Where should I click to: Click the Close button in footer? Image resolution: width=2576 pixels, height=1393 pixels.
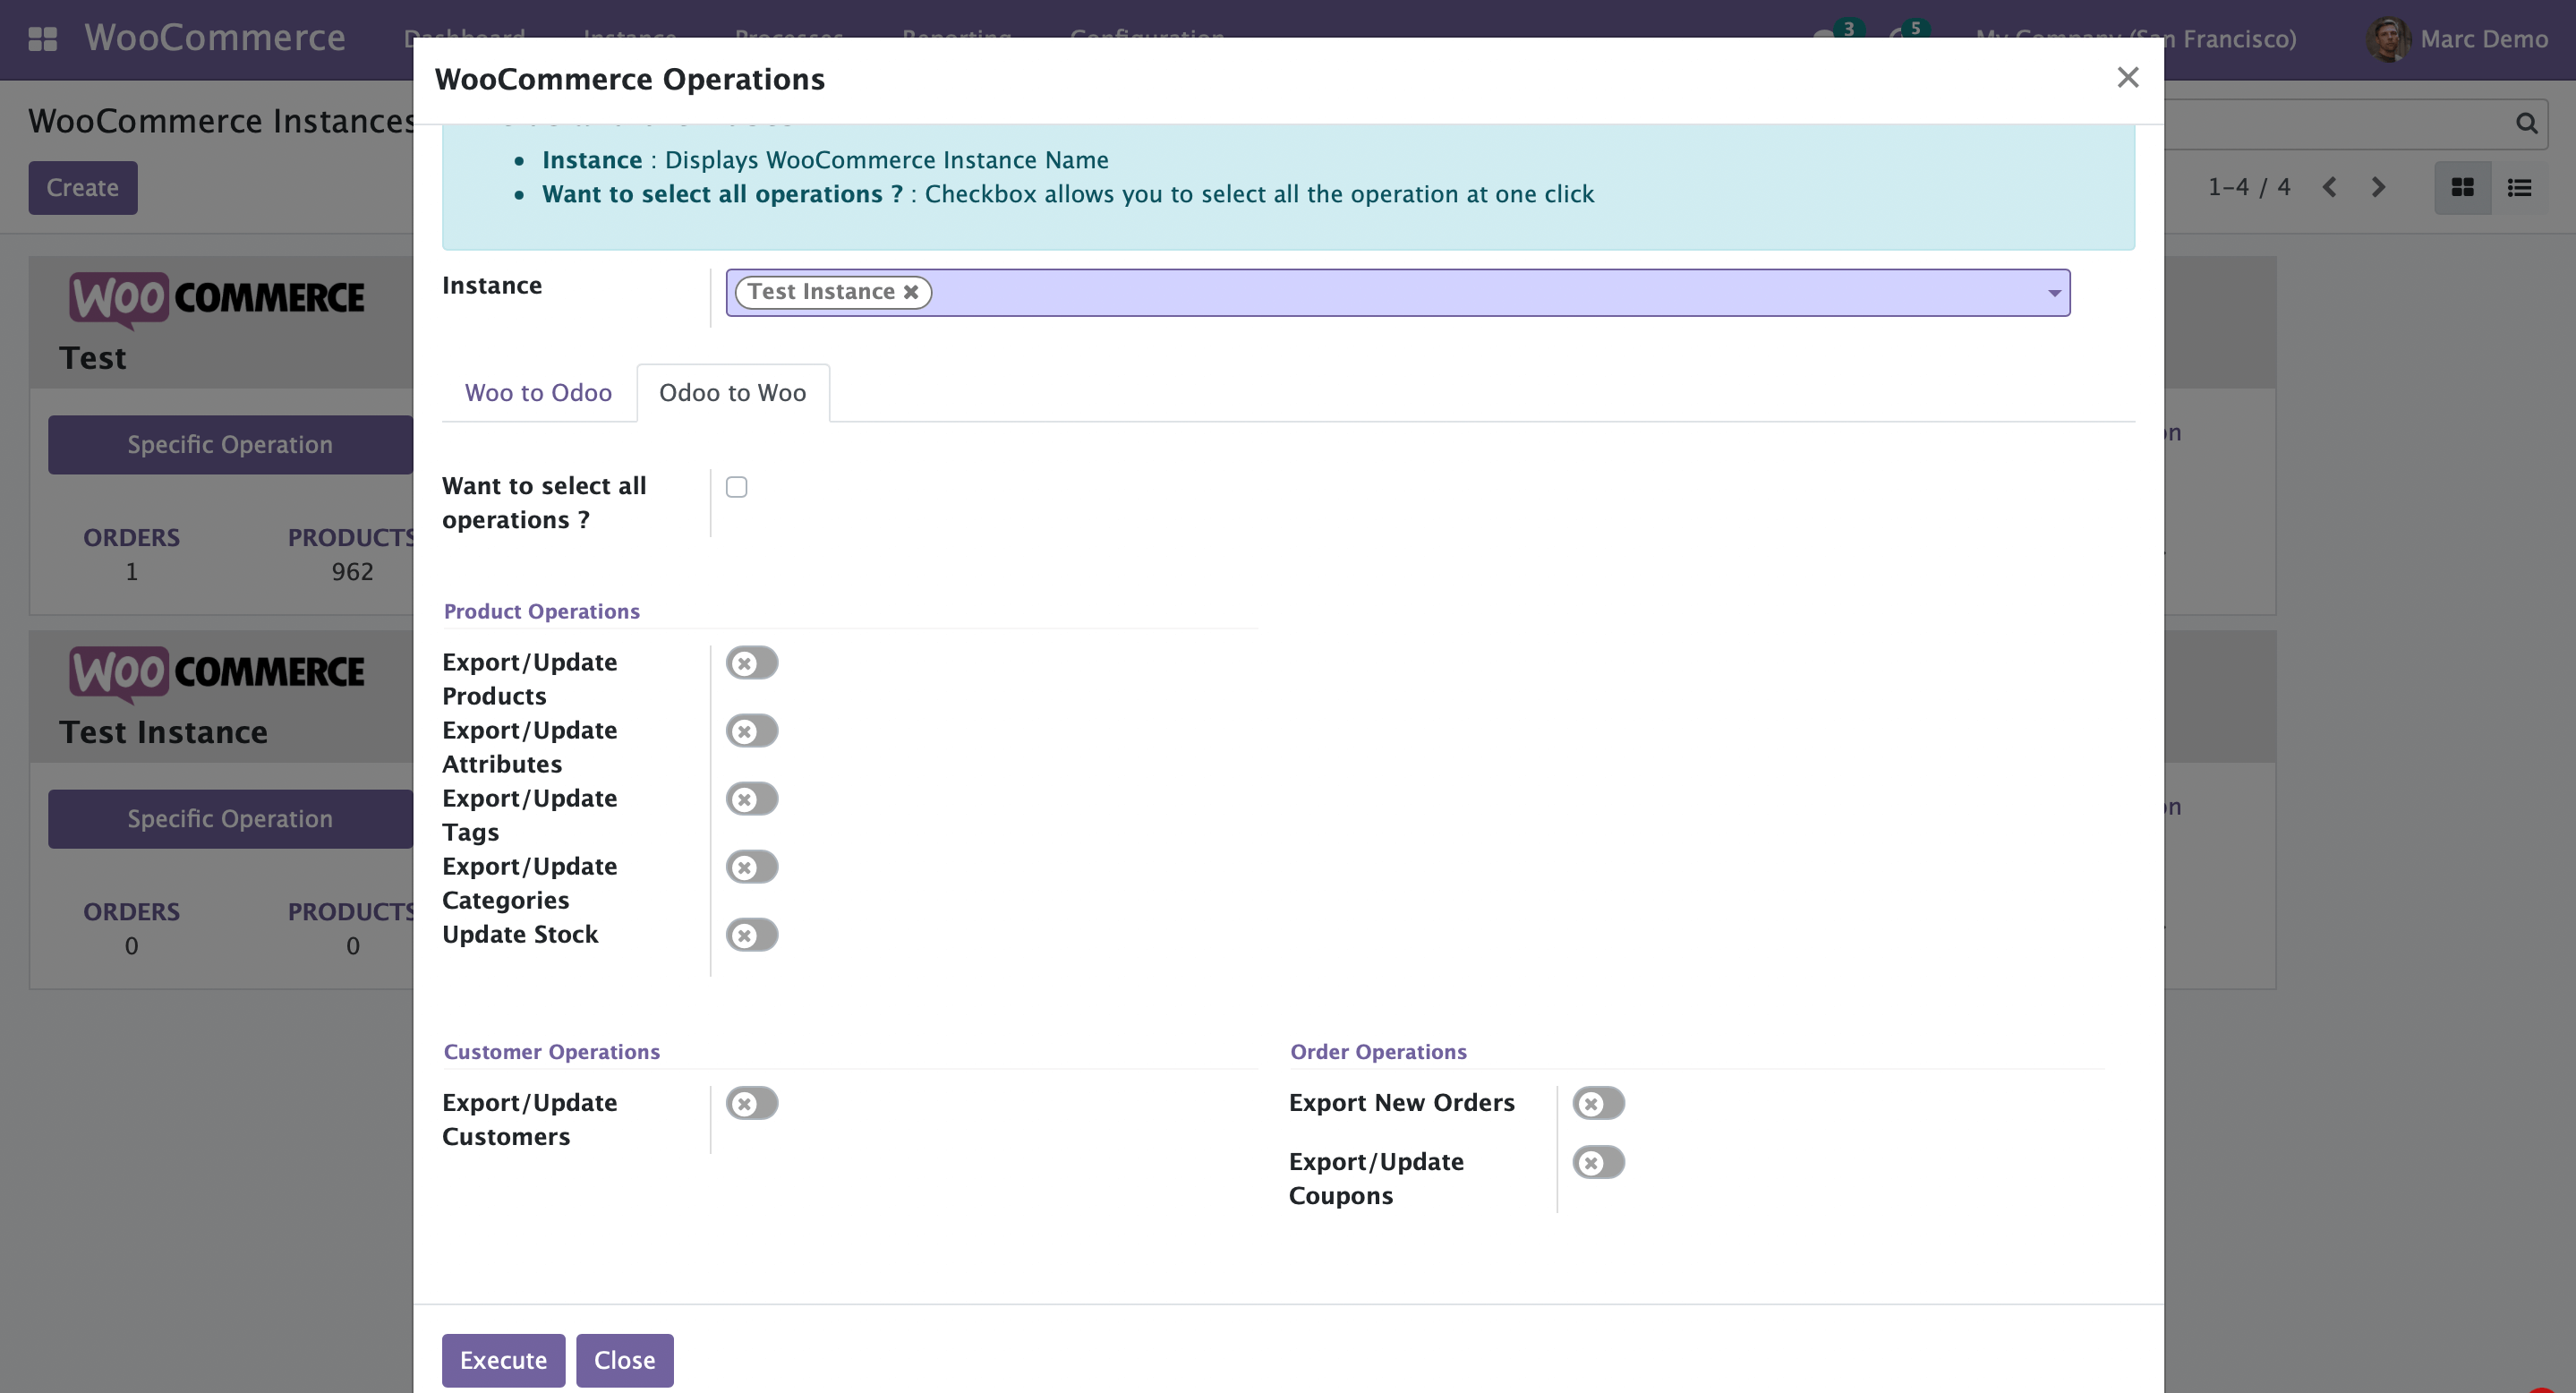[x=624, y=1360]
